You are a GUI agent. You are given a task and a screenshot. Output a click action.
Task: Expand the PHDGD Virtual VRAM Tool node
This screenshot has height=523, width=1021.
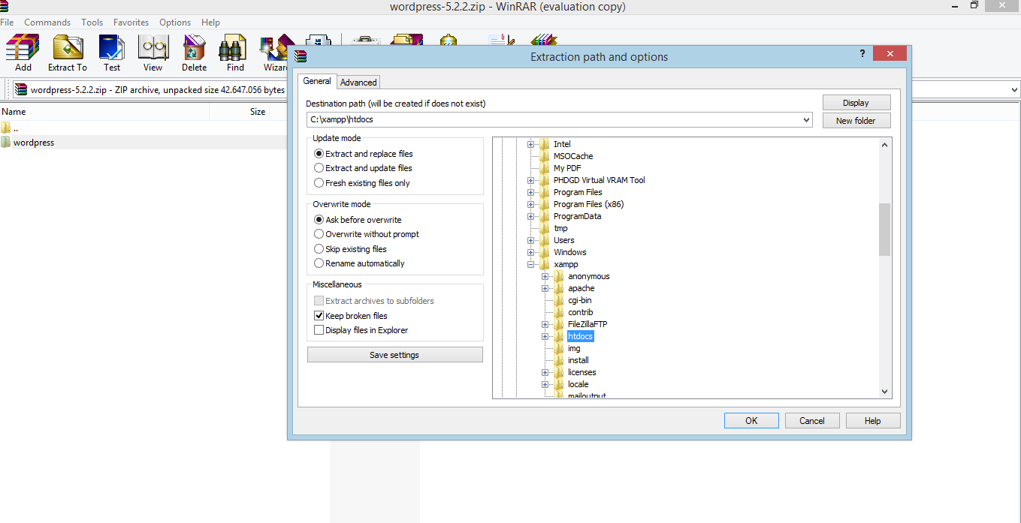(x=530, y=180)
